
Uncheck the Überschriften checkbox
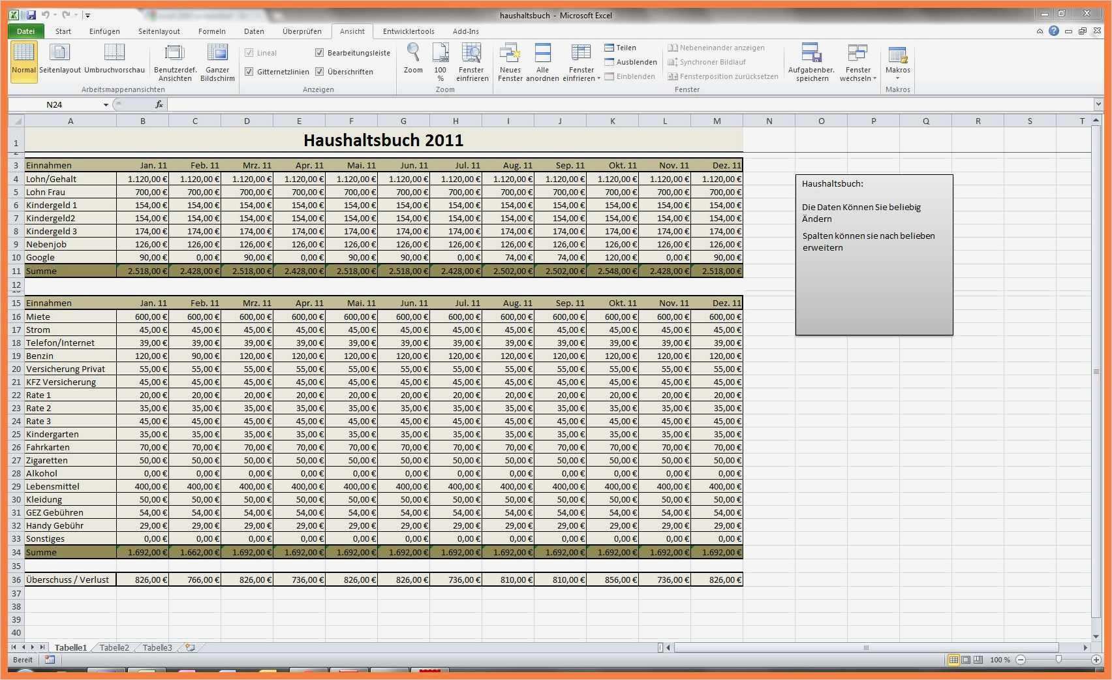pos(320,72)
